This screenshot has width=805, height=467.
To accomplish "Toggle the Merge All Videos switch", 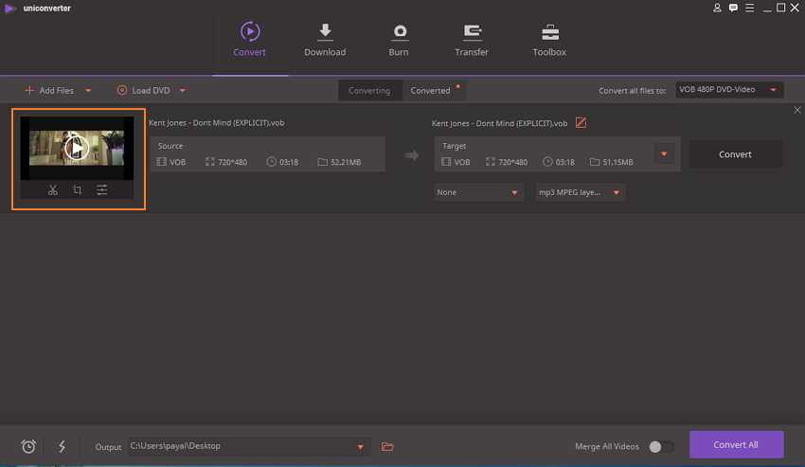I will 662,446.
